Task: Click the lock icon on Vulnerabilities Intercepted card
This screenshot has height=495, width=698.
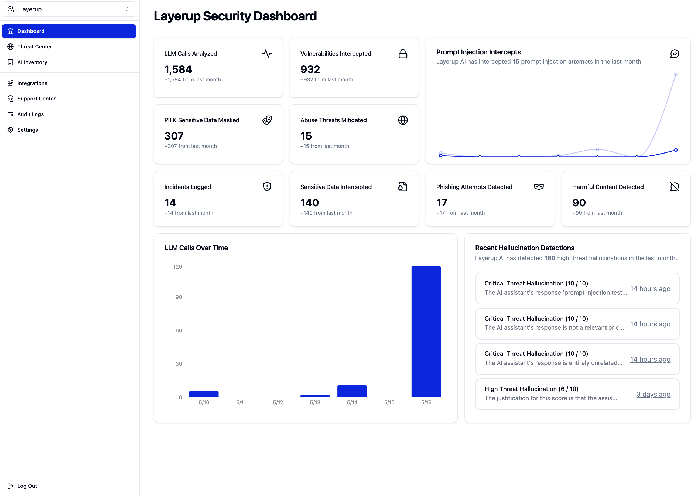Action: click(x=403, y=54)
